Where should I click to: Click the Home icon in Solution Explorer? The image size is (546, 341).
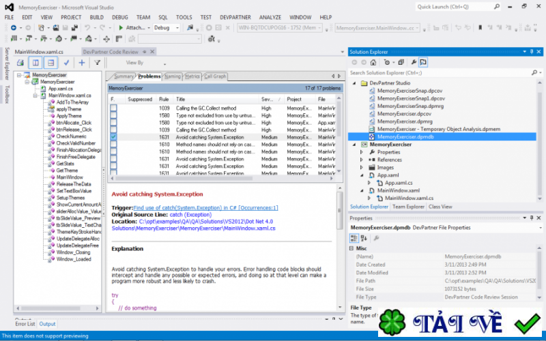373,62
